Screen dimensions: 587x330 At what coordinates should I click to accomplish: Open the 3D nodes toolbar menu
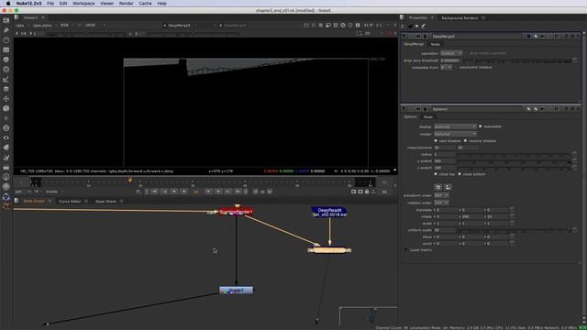pos(6,108)
